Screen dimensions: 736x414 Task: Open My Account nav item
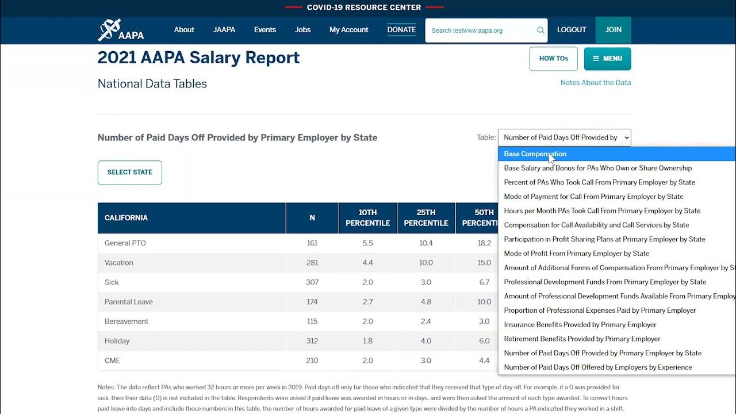pos(349,30)
